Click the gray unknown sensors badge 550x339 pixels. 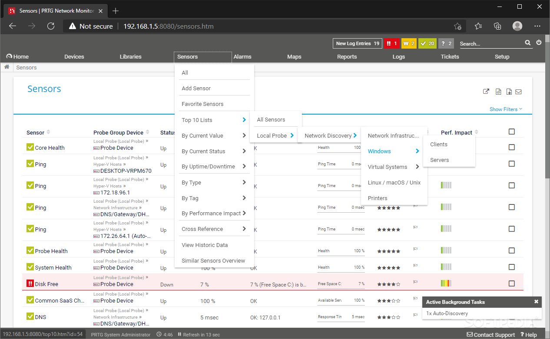pos(446,43)
